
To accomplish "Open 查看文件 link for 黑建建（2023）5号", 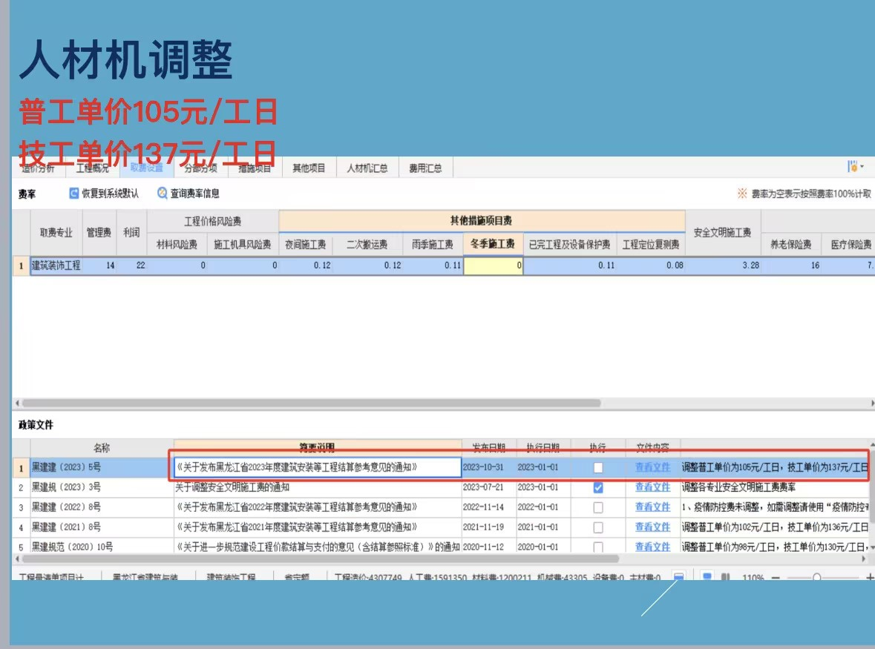I will point(652,468).
